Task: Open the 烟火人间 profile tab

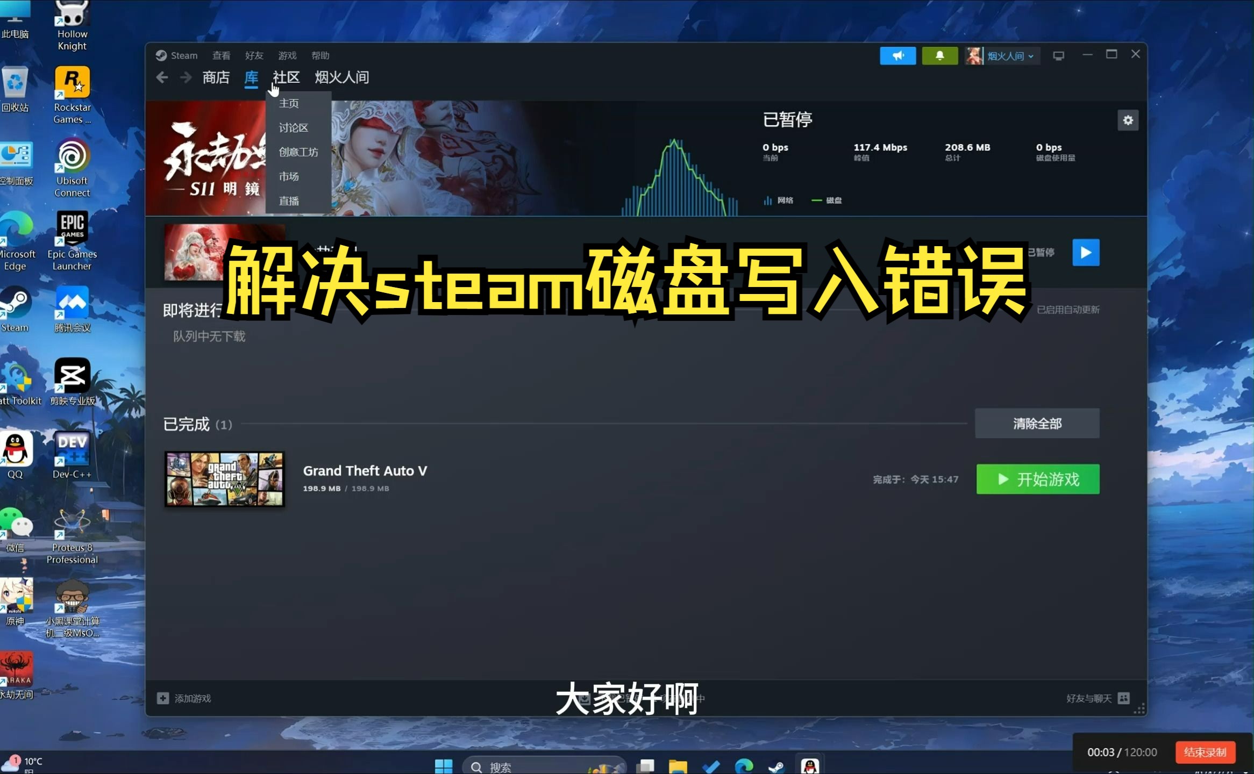Action: tap(342, 77)
